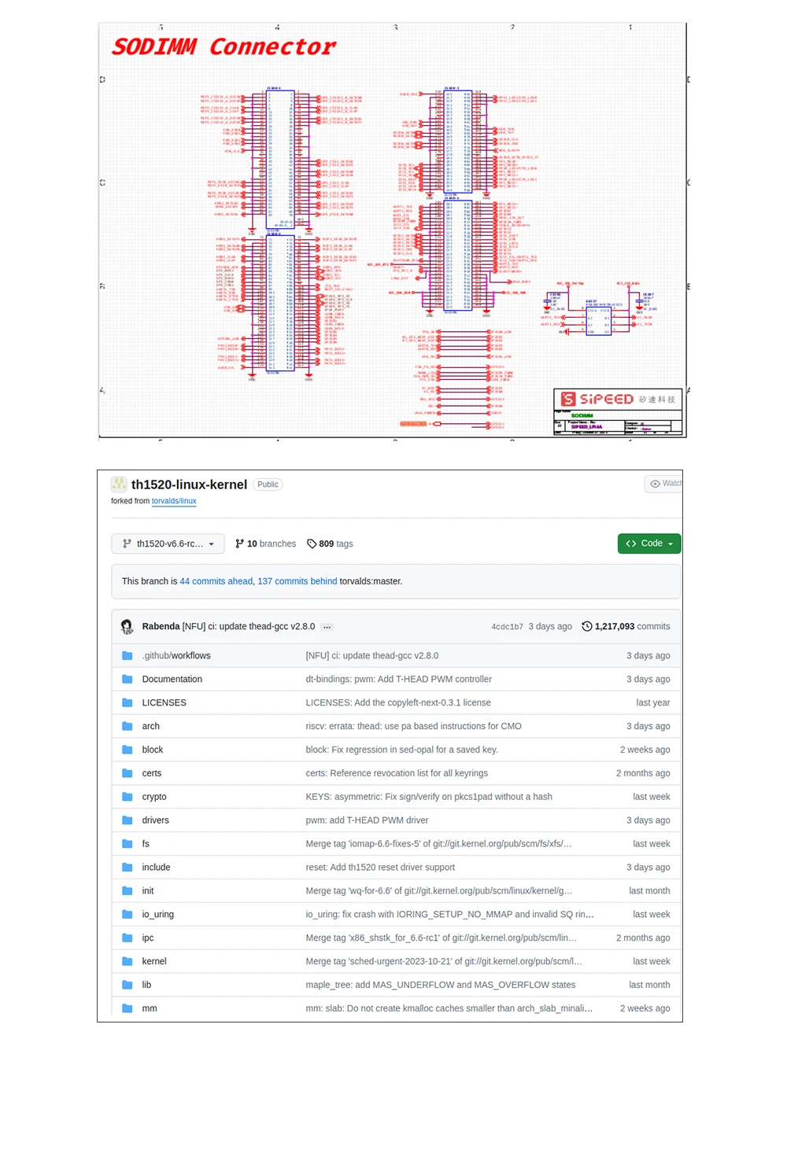
Task: Open the branch selector th1520-v6.6-rc dropdown
Action: tap(168, 543)
